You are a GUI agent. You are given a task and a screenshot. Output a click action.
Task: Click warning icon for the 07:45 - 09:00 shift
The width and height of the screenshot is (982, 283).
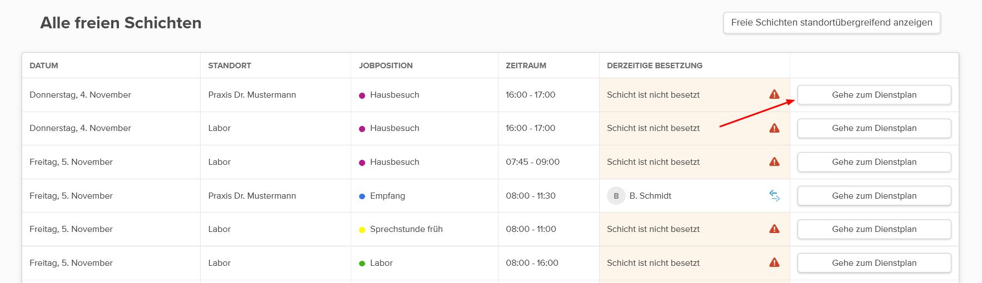coord(774,162)
